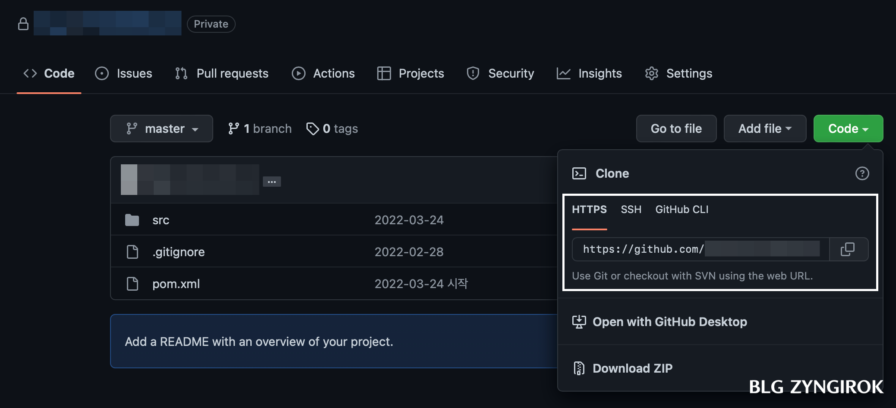The image size is (896, 408).
Task: Click the lock icon beside repository name
Action: coord(24,23)
